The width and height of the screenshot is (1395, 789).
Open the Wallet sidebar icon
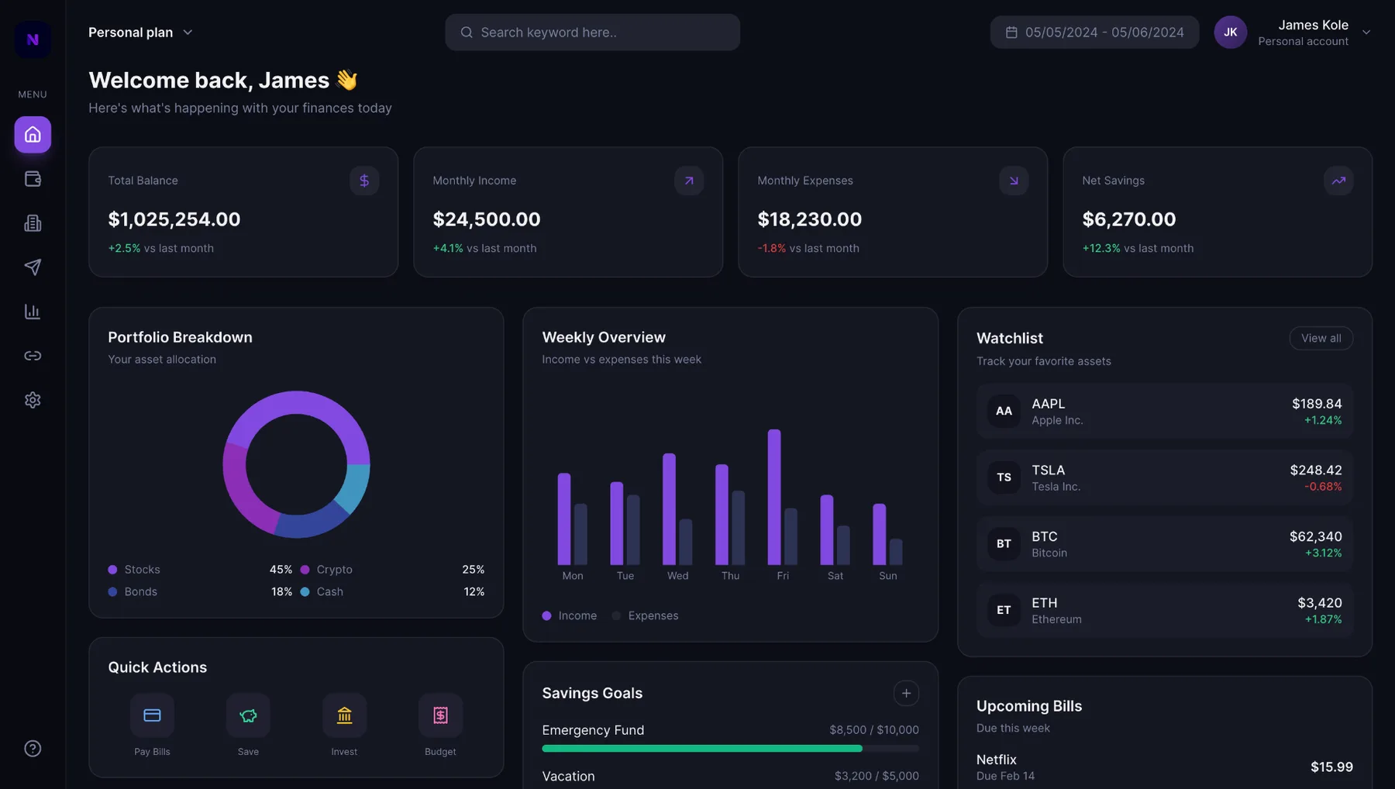33,179
